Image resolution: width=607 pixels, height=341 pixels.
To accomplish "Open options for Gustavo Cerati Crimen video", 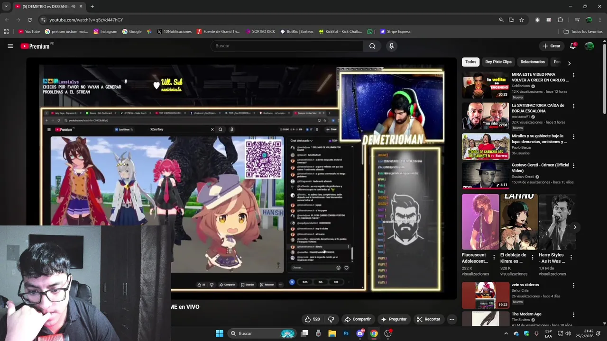I will tap(573, 166).
